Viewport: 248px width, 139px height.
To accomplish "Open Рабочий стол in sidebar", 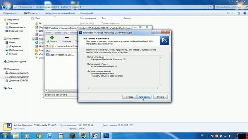I will tap(16, 31).
